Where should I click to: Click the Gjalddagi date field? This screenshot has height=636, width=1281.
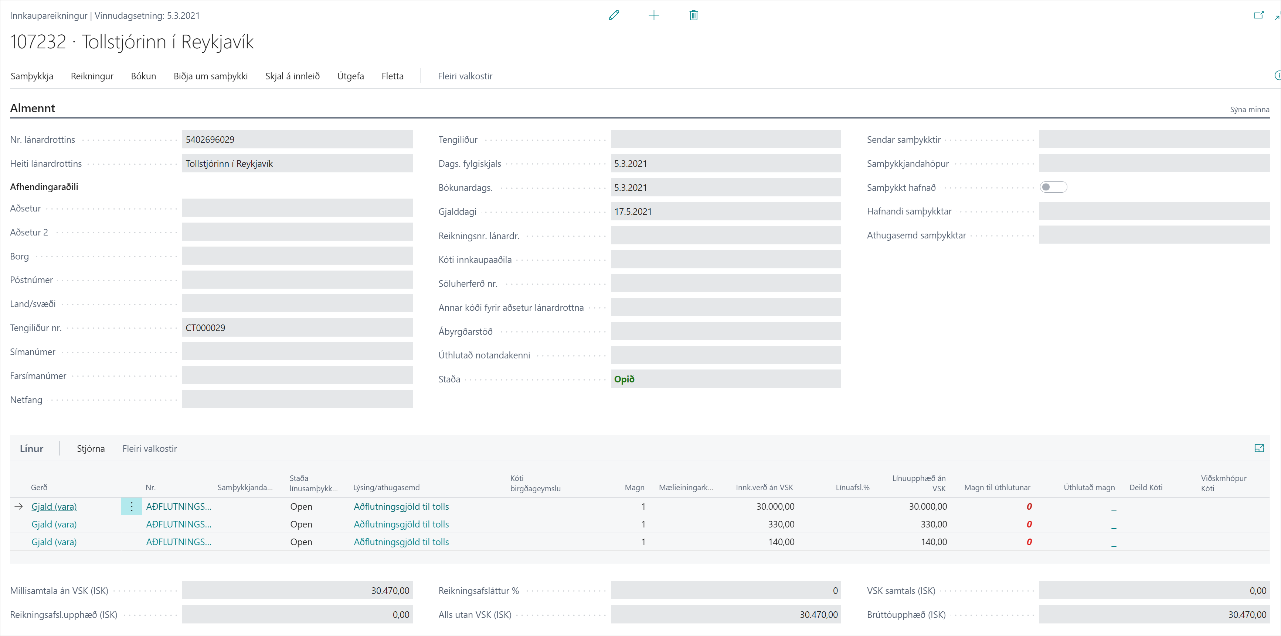[x=725, y=212]
